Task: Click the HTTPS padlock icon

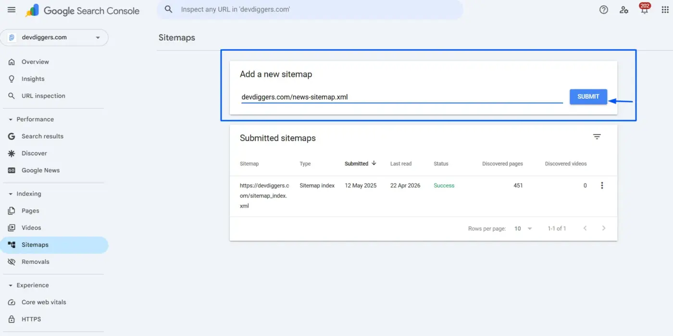Action: (x=12, y=319)
